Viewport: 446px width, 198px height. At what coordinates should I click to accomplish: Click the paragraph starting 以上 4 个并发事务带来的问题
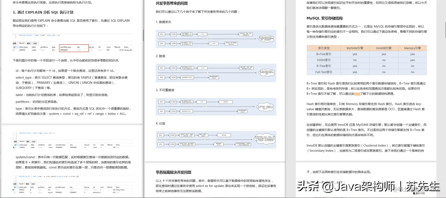[x=216, y=186]
